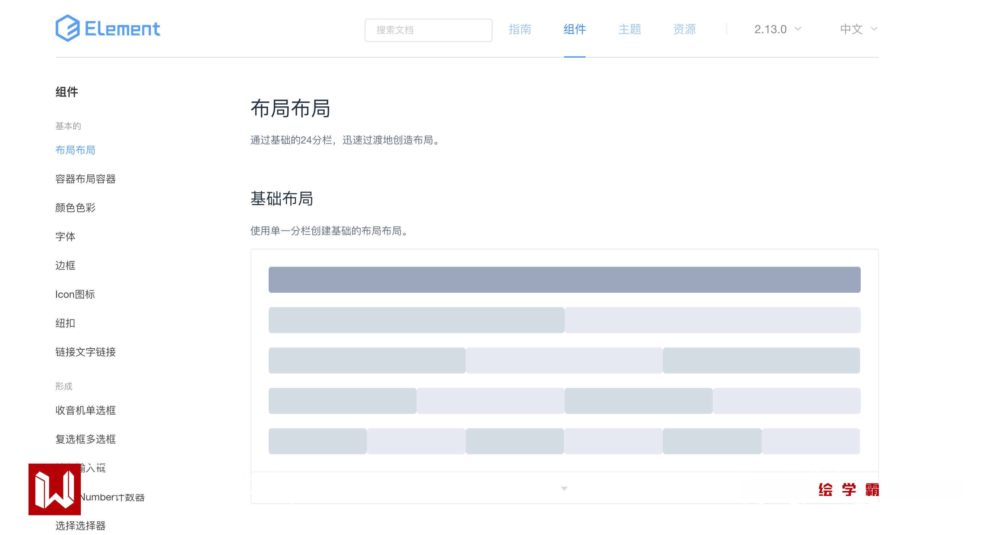Open the 纽扣 sidebar link
990x535 pixels.
pos(65,323)
